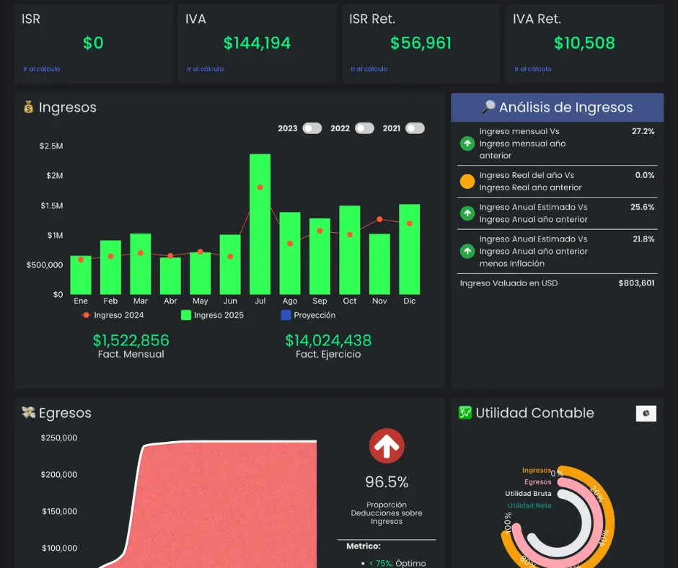Click the green chart icon beside Utilidad Contable

coord(465,412)
